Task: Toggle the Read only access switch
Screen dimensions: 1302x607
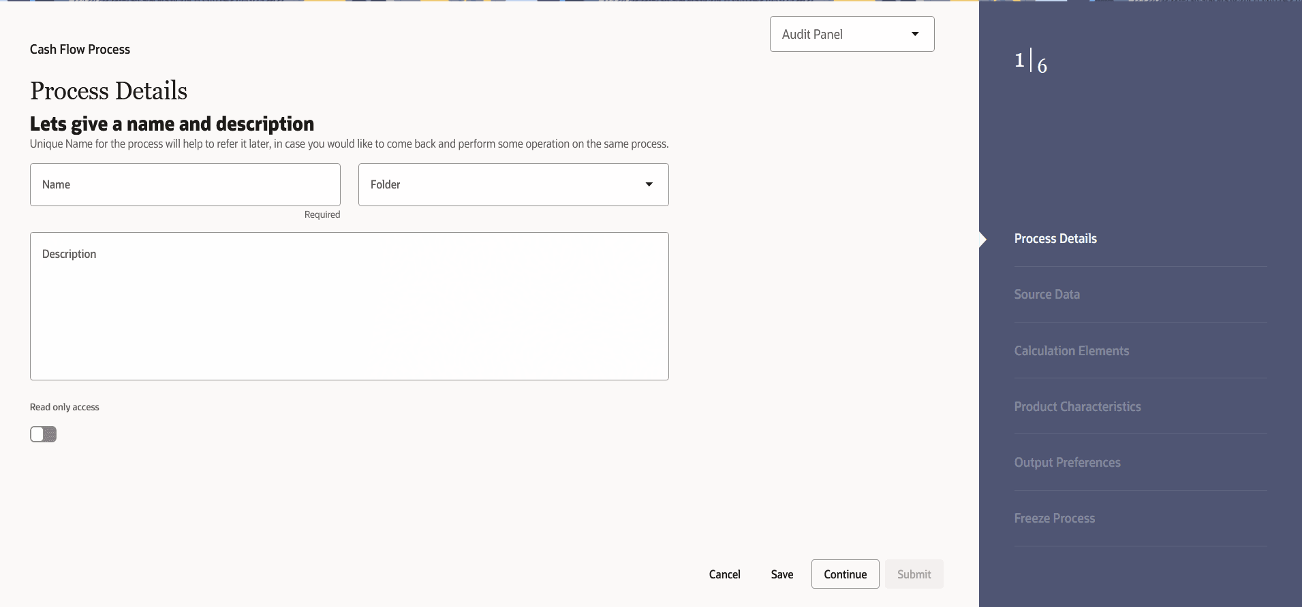Action: pyautogui.click(x=43, y=434)
